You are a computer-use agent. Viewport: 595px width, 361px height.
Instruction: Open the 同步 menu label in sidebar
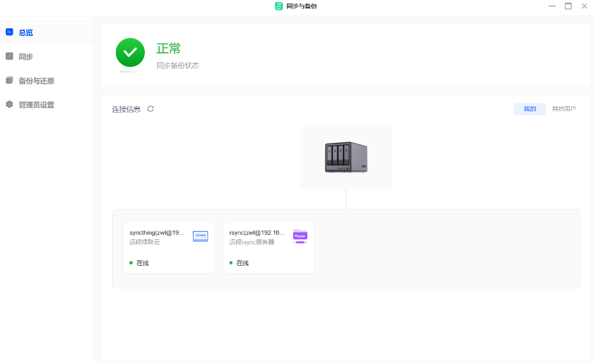(26, 57)
